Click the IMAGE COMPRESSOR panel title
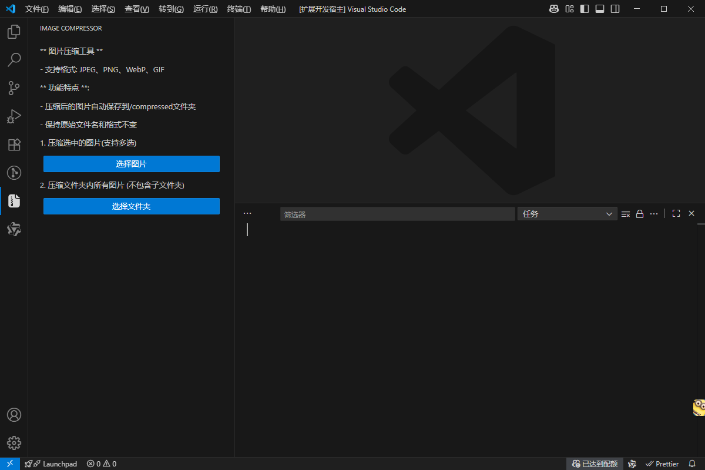Image resolution: width=705 pixels, height=470 pixels. pyautogui.click(x=70, y=28)
